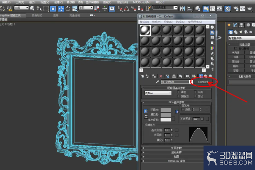This screenshot has height=170, width=255.
Task: Open 视图 reference coordinate dropdown
Action: tap(86, 8)
